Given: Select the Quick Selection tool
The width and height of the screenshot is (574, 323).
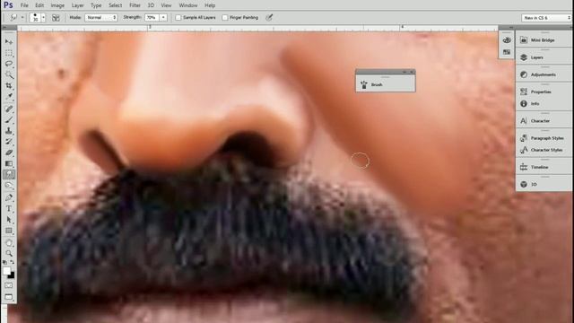Looking at the screenshot, I should [x=9, y=74].
